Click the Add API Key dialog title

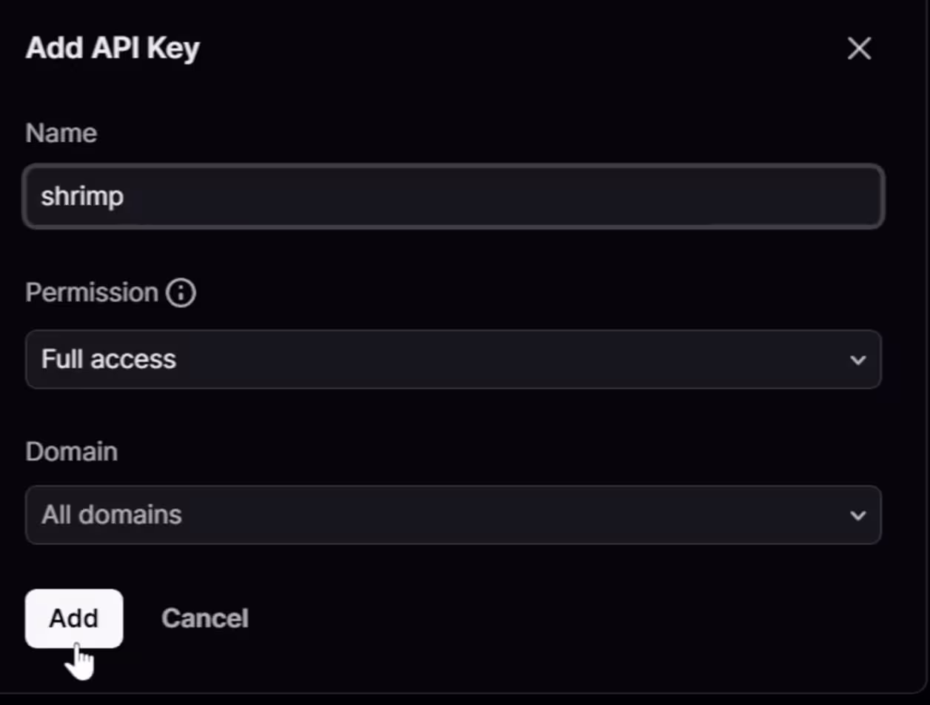point(113,49)
